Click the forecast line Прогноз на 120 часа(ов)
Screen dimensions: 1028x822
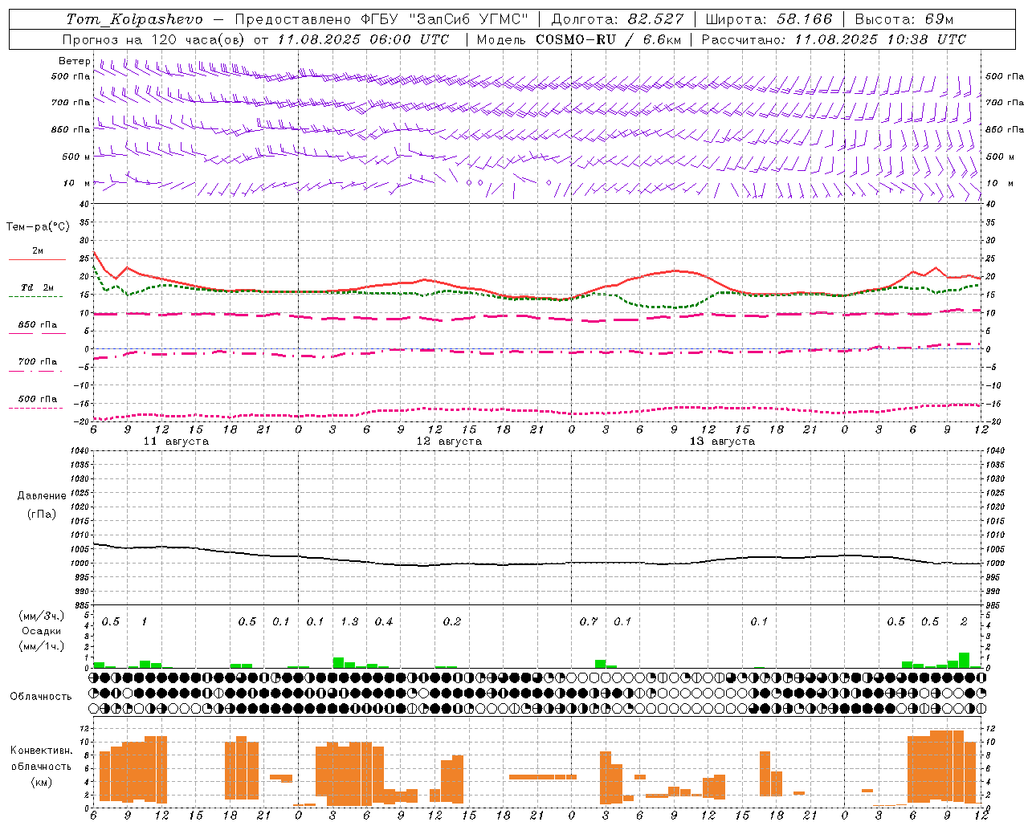(x=155, y=39)
